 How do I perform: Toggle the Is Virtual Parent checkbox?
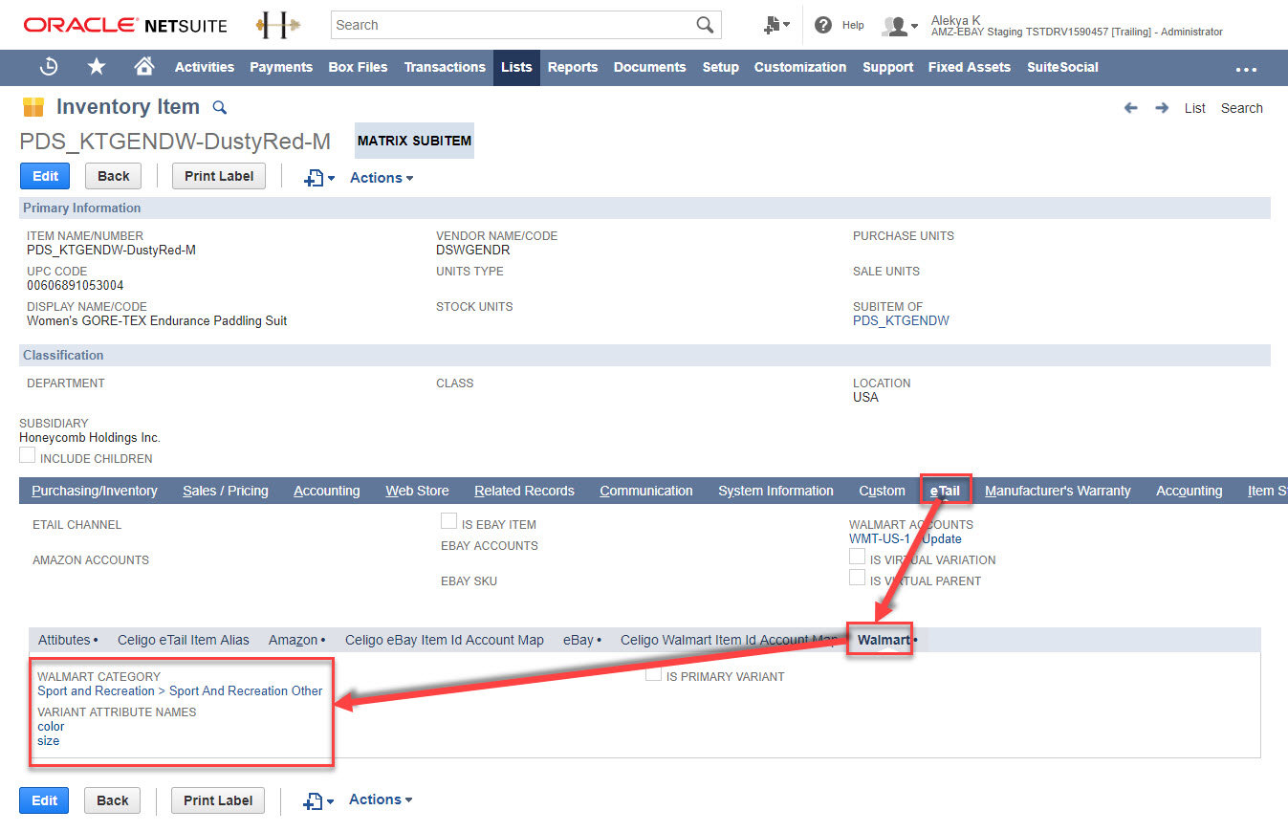coord(857,578)
